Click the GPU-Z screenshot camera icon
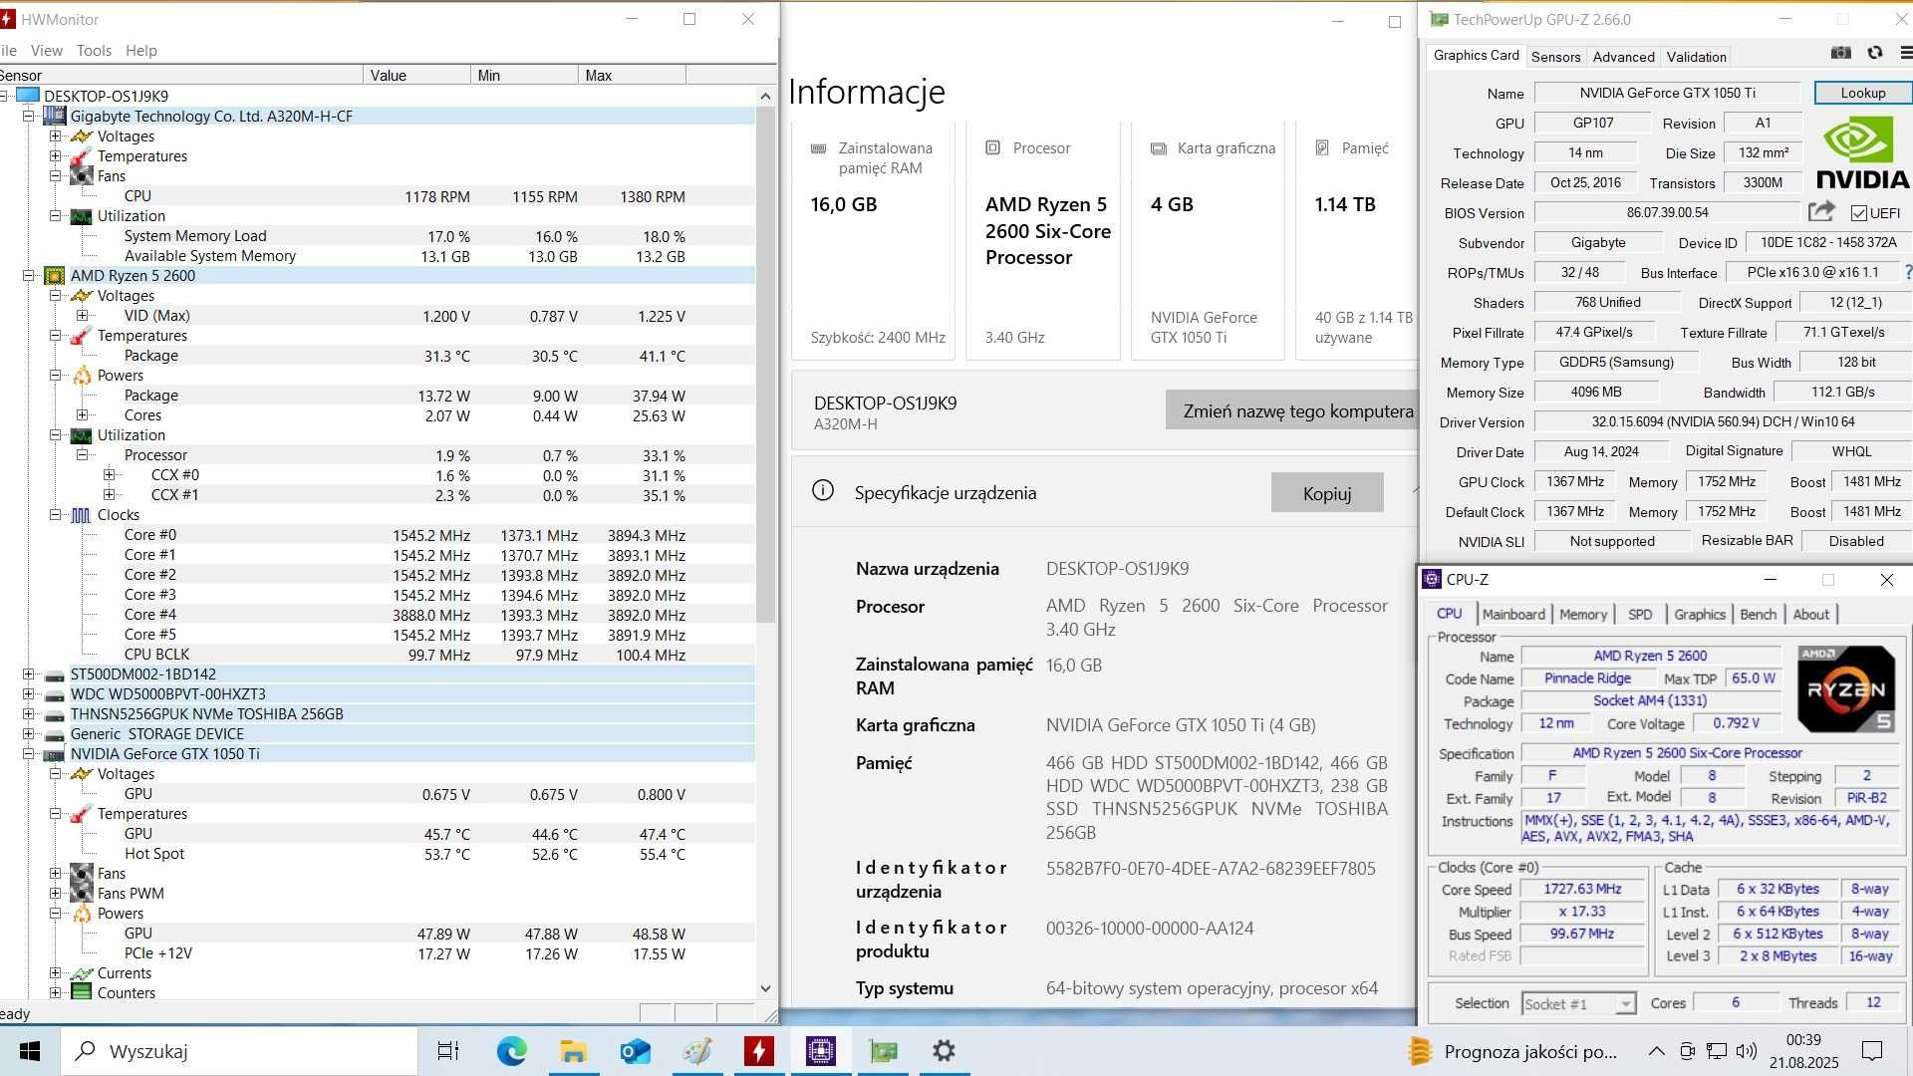This screenshot has width=1913, height=1076. (x=1841, y=53)
